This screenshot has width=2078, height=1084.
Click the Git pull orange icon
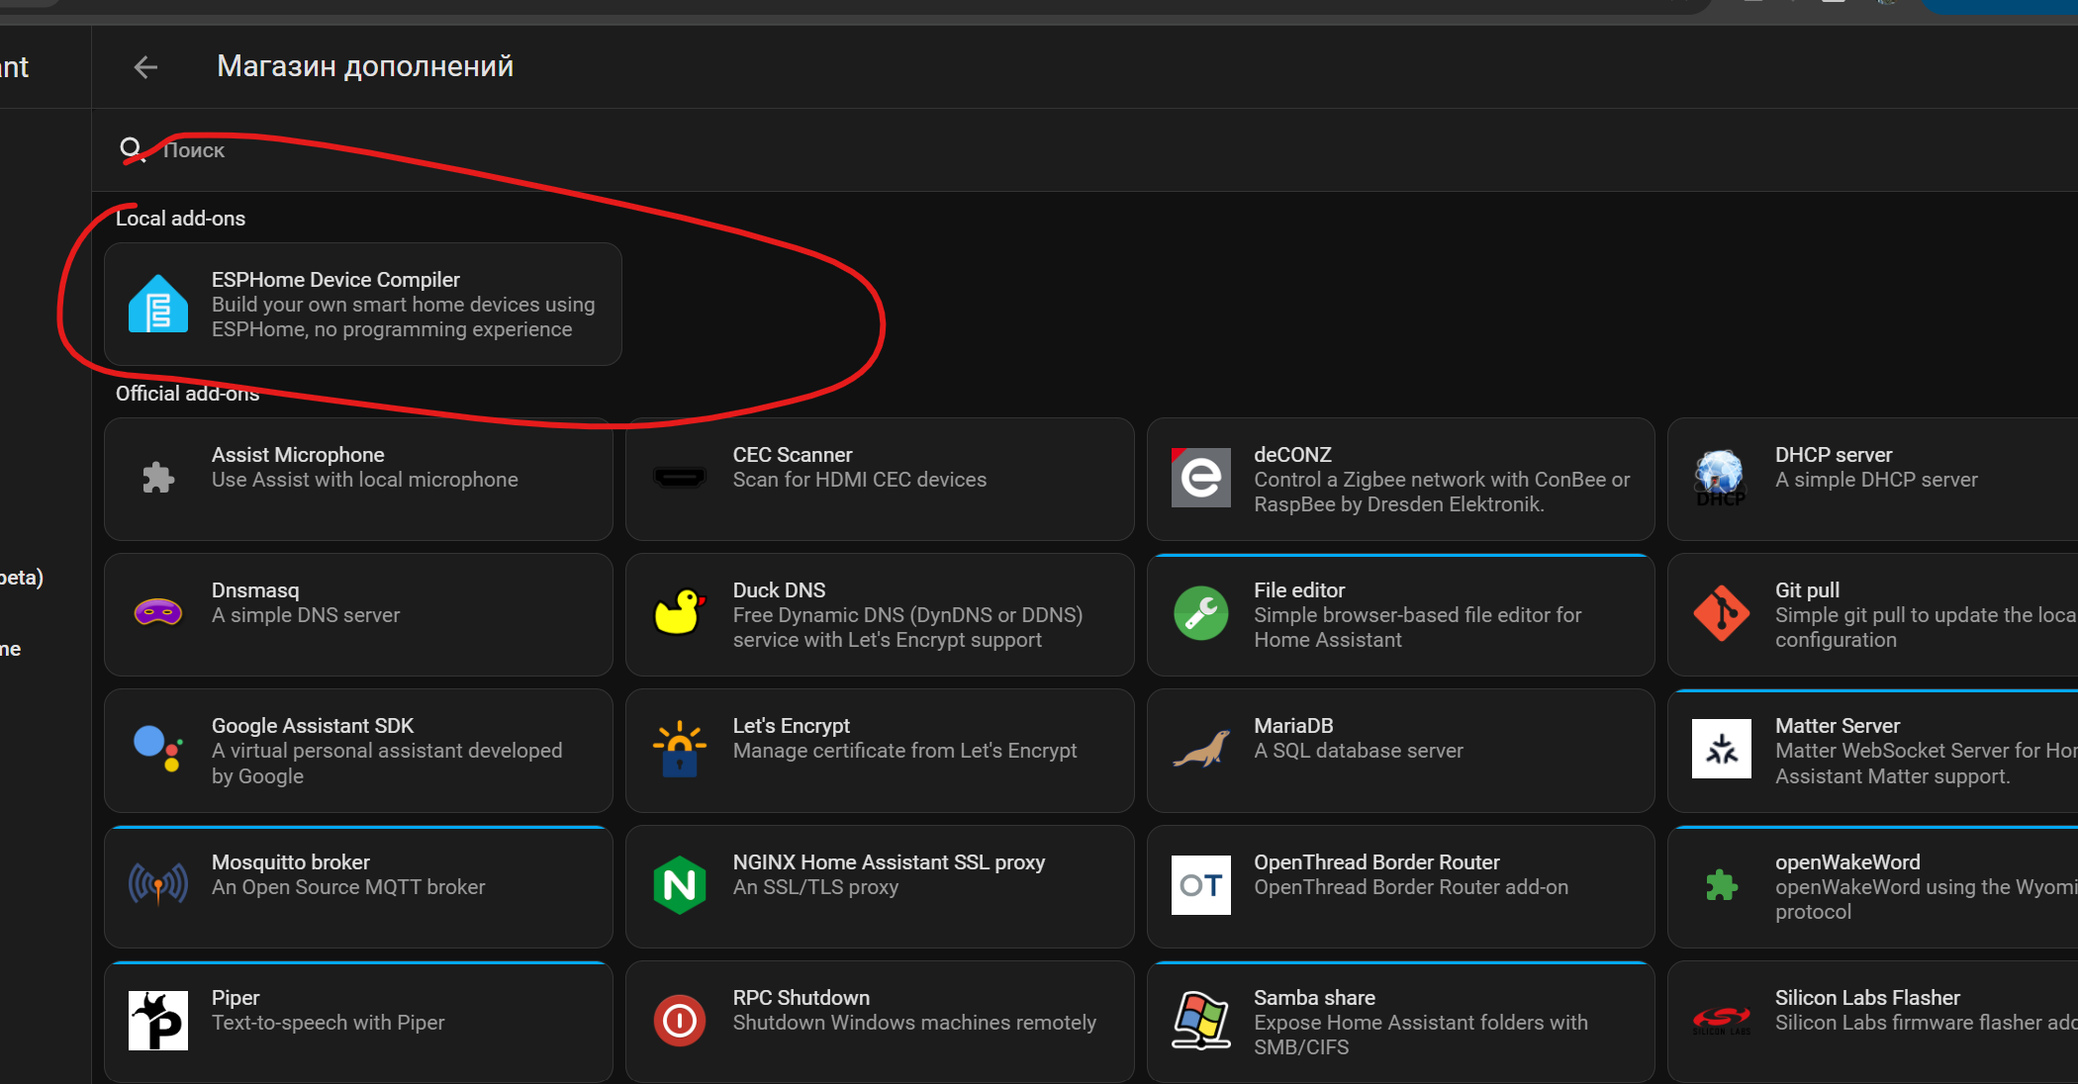pyautogui.click(x=1721, y=613)
